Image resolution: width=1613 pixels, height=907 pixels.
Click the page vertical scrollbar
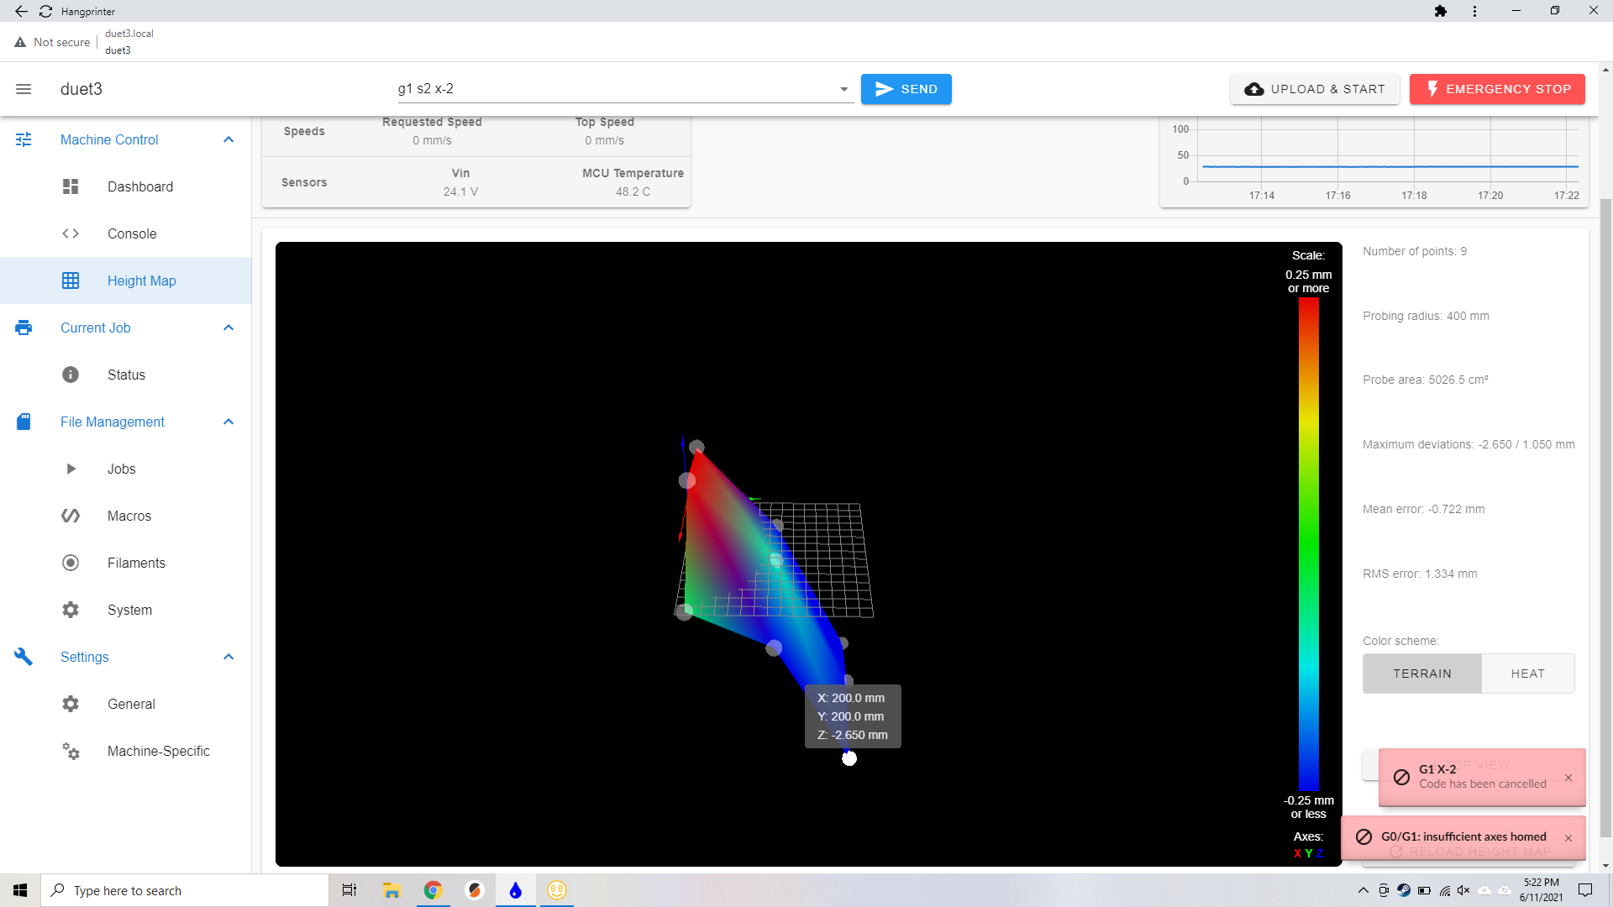click(1605, 516)
